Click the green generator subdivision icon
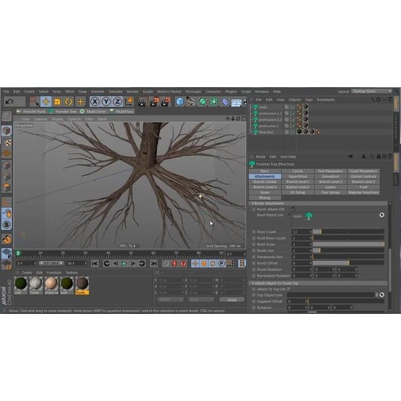This screenshot has width=401, height=401. 202,102
